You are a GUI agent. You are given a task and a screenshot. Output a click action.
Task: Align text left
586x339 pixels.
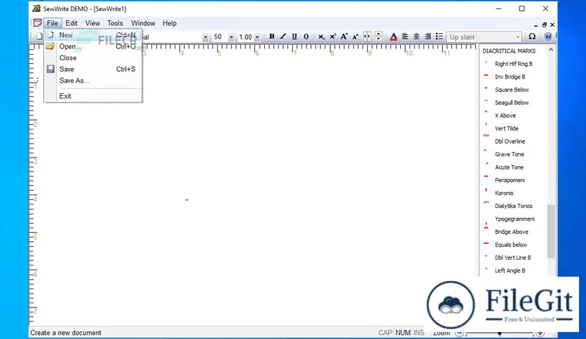point(405,36)
